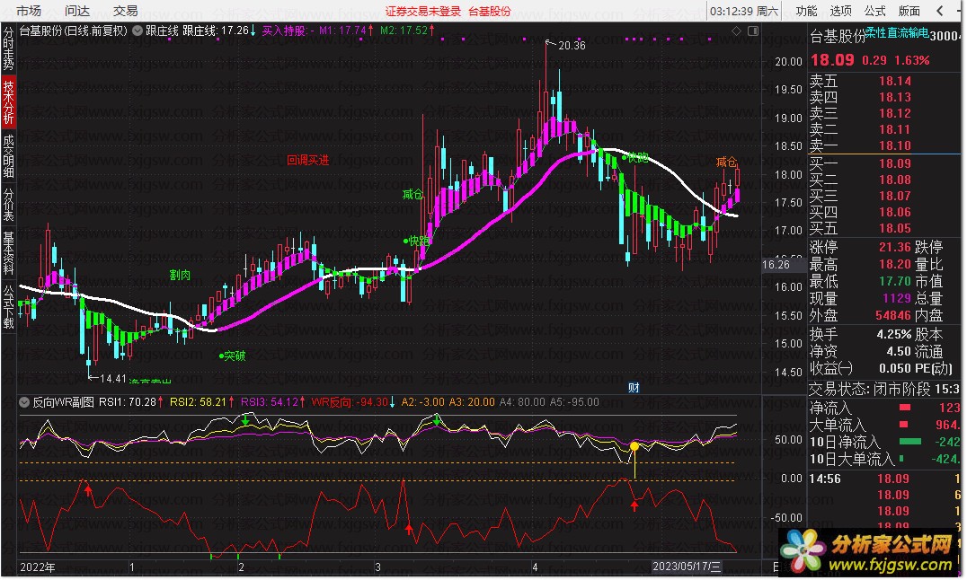Click the 14:56 trade tick row

click(885, 479)
